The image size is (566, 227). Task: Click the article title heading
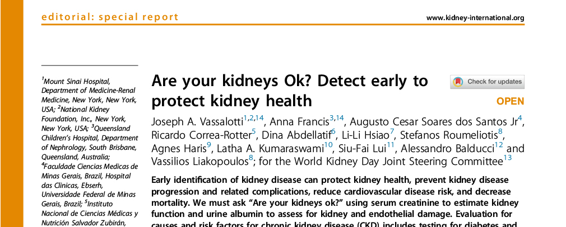(290, 91)
